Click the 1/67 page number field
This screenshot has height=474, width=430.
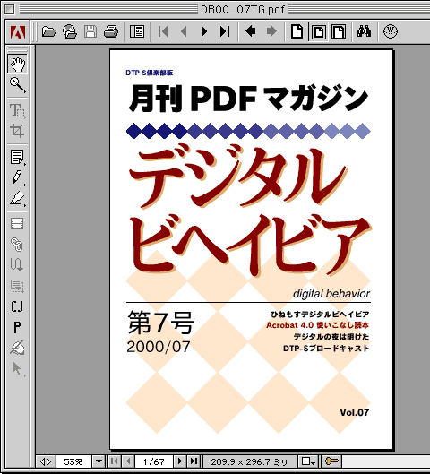[x=154, y=461]
